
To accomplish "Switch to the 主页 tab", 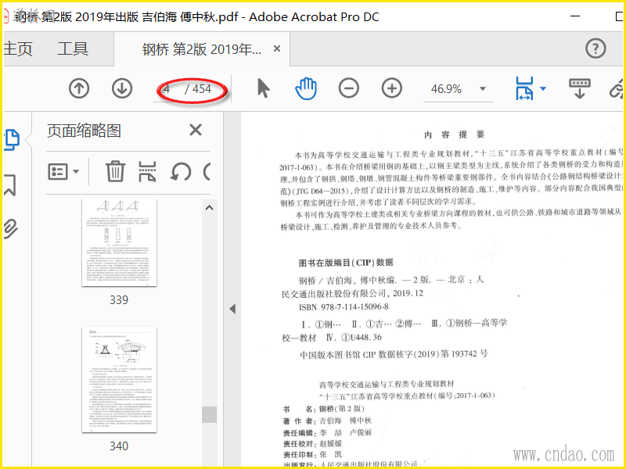I will pos(17,48).
